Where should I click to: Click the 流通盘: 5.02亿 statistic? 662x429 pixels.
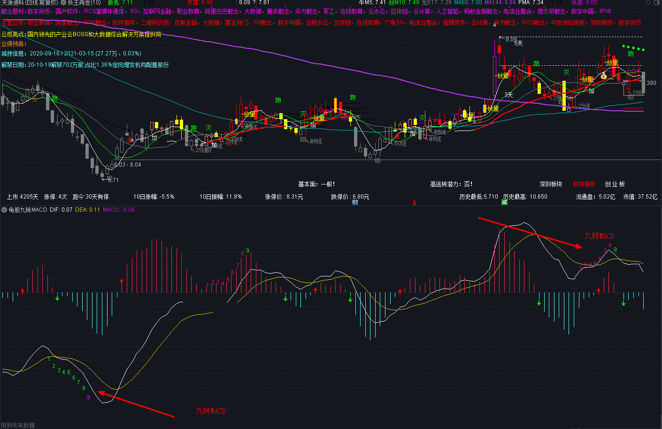pos(596,197)
